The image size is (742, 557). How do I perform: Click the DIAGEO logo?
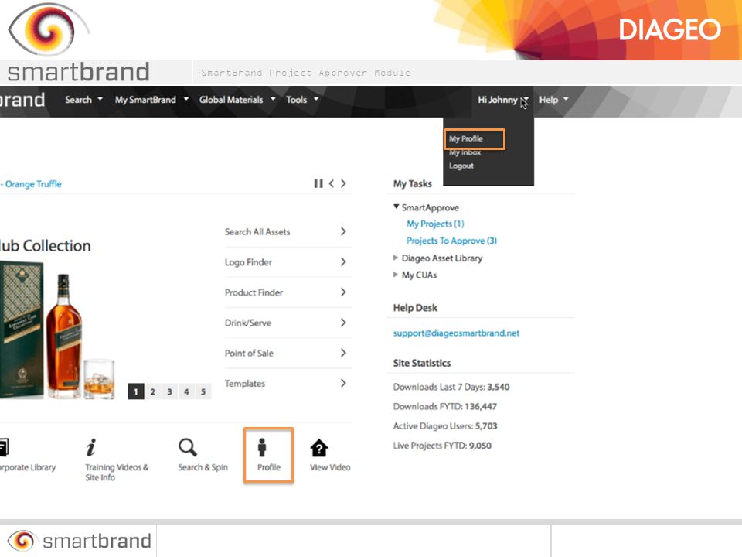pyautogui.click(x=669, y=30)
